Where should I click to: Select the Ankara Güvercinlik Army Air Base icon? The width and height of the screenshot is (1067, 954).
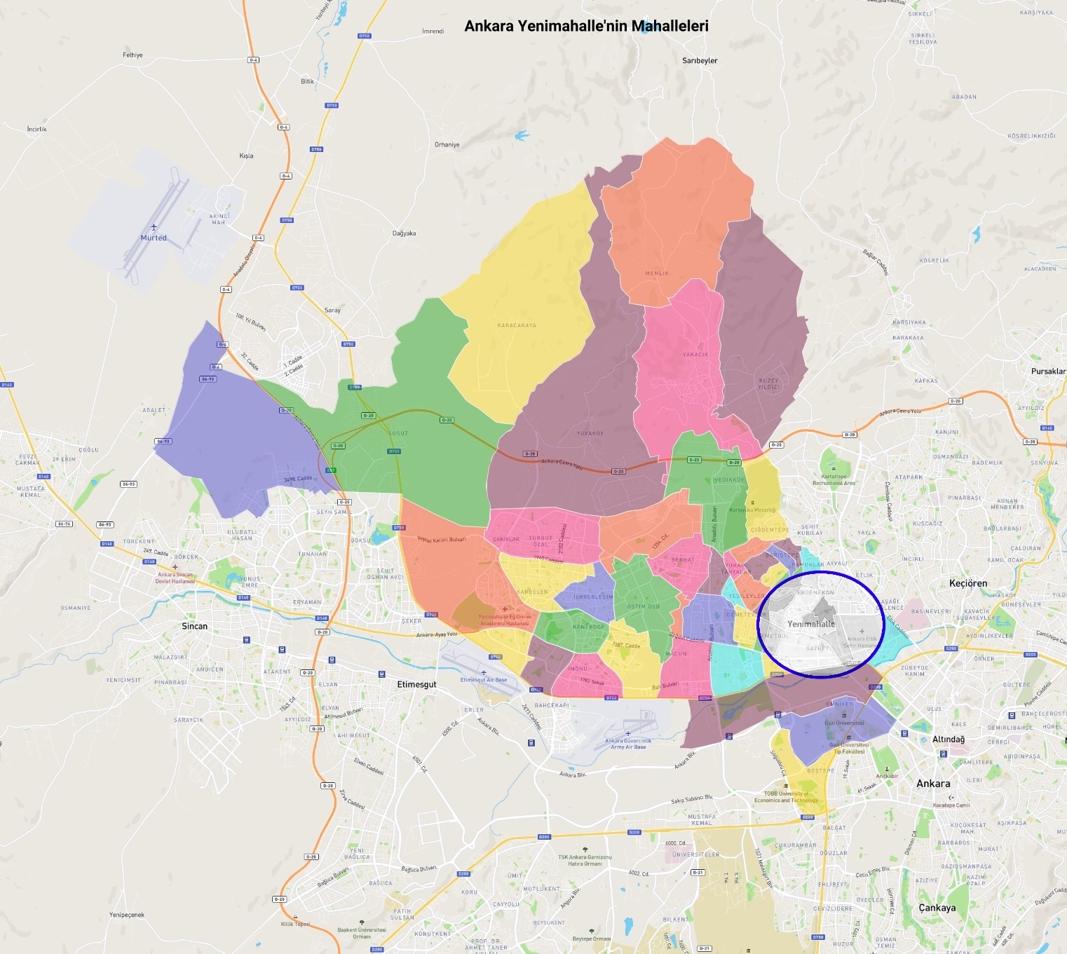tap(628, 734)
